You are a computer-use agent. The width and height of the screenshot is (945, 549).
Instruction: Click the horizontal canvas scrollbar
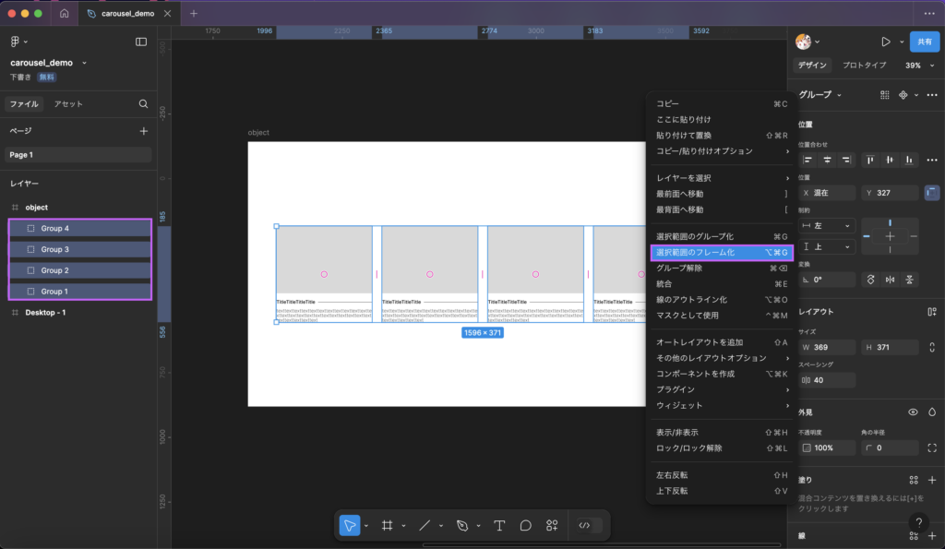(604, 545)
